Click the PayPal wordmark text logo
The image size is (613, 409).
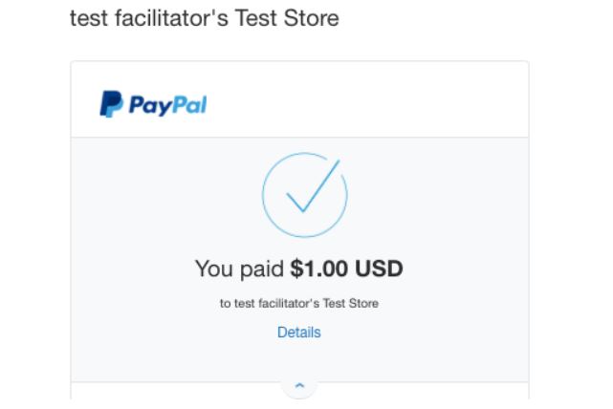[x=167, y=105]
